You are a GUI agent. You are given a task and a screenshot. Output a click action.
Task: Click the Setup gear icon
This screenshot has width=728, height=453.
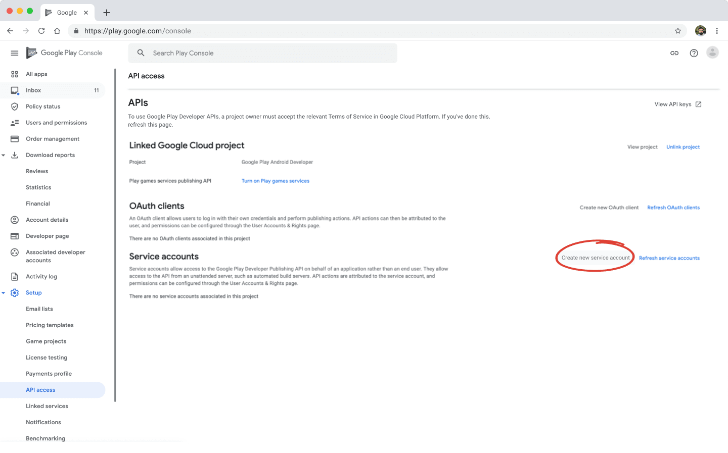pos(15,293)
